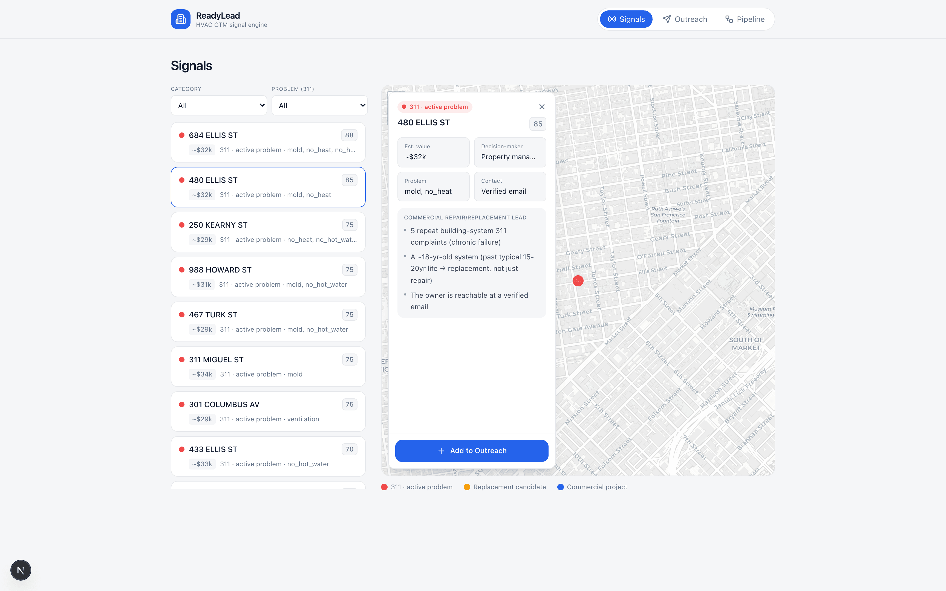Open the 311 MIGUEL ST signal card
This screenshot has width=946, height=591.
click(268, 367)
